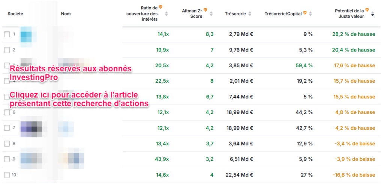
Task: Click the Société column header
Action: coord(15,14)
